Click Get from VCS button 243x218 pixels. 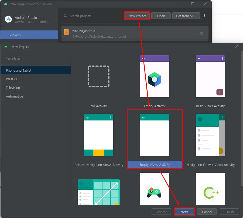point(186,16)
